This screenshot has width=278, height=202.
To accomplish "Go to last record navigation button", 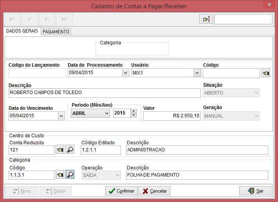I will tap(64, 19).
